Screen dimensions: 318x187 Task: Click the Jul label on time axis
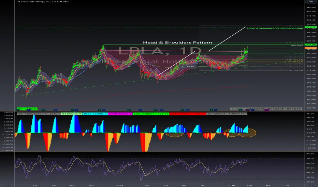[x=287, y=185]
